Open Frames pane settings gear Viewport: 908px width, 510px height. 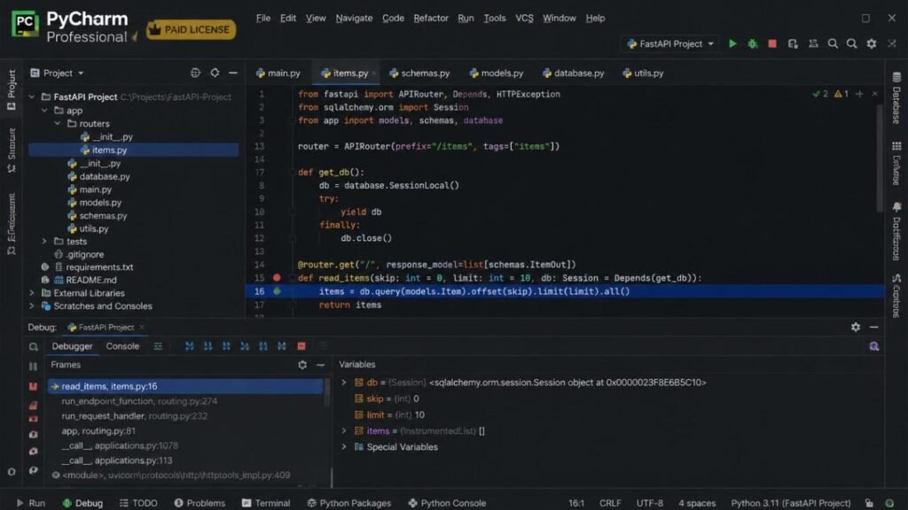point(302,365)
